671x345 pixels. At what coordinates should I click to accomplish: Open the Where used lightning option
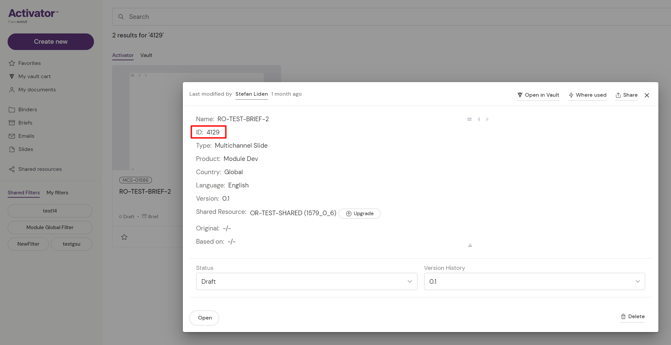click(587, 95)
